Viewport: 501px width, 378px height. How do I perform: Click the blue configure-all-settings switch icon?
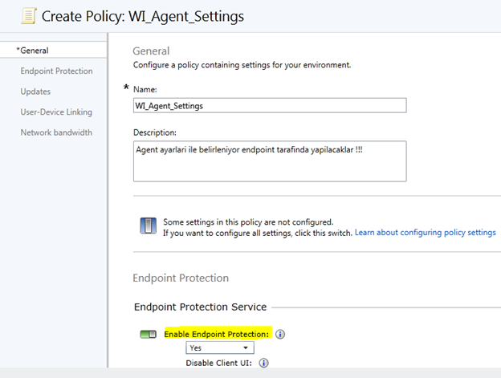click(149, 226)
